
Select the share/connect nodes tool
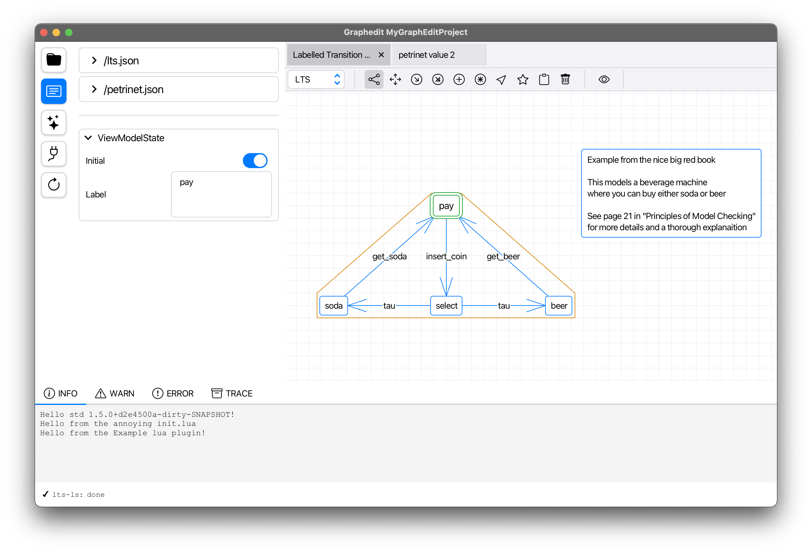tap(374, 80)
